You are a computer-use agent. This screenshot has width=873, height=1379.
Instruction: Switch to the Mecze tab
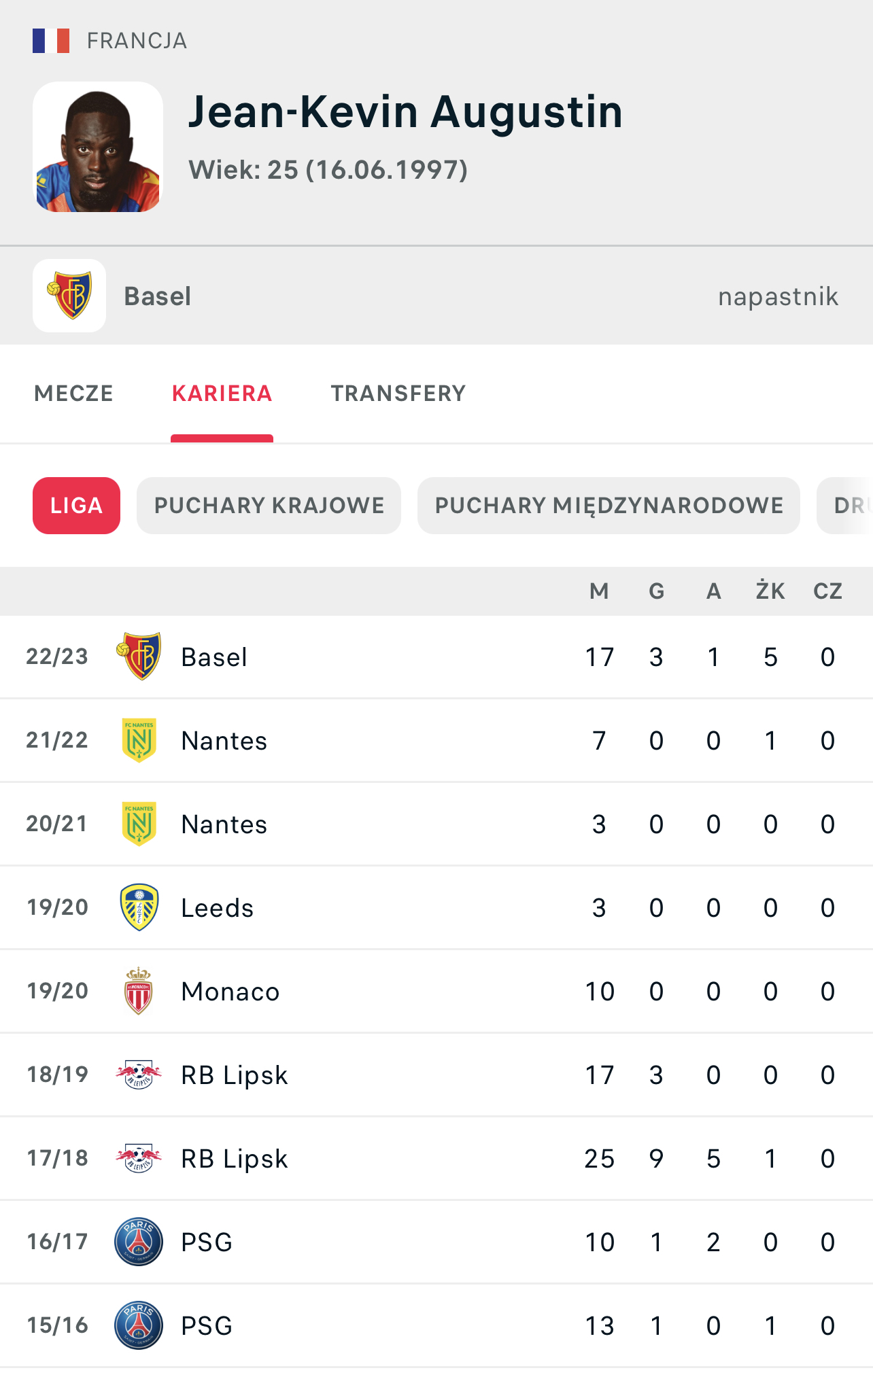click(x=73, y=394)
